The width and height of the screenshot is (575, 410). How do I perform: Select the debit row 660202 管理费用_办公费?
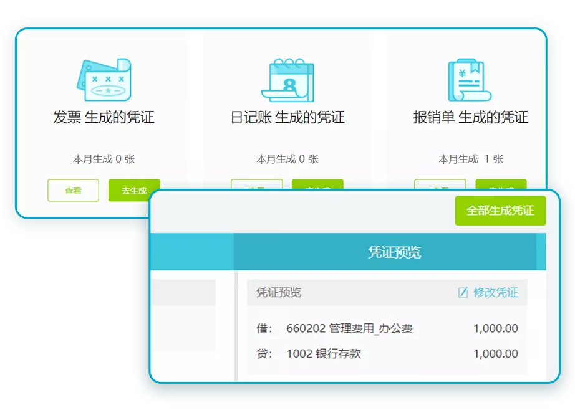pyautogui.click(x=349, y=327)
